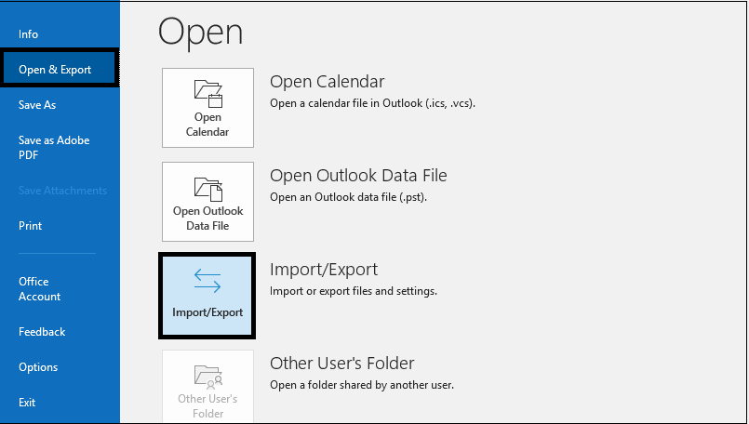The image size is (749, 424).
Task: Select Save as Adobe PDF
Action: (x=54, y=148)
